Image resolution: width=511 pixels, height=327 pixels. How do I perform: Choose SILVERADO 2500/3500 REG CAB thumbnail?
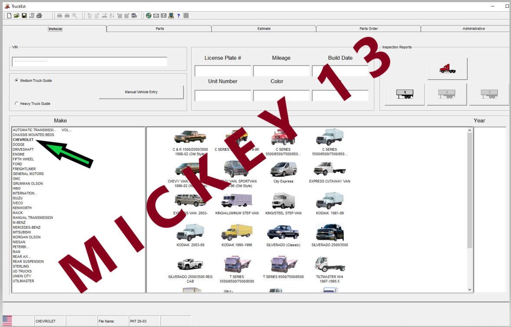pos(190,264)
